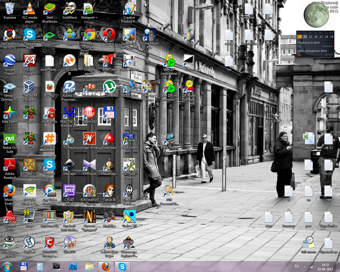Open the Убраться в хате calendar event

308,42
